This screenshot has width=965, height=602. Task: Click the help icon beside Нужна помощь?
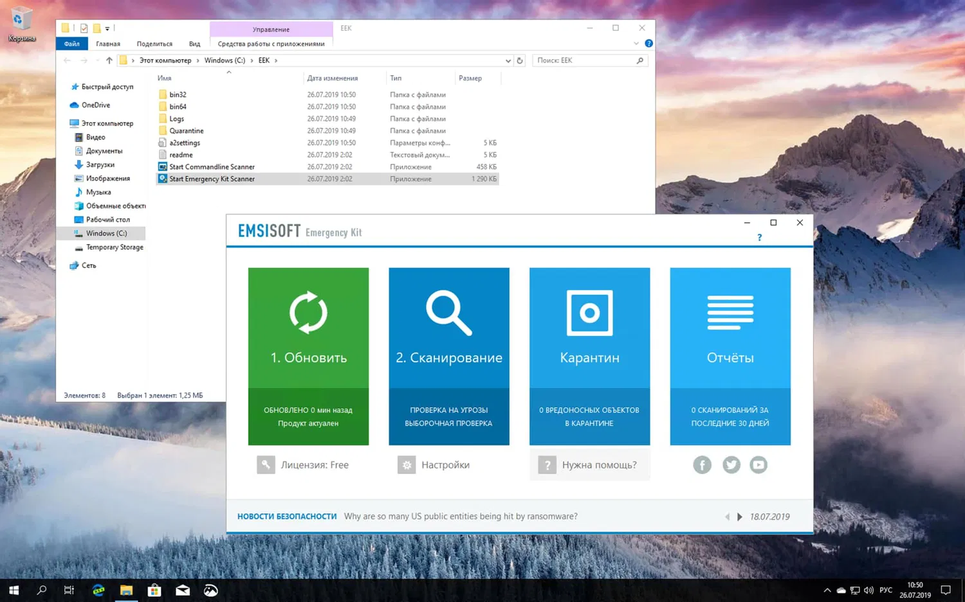pos(547,465)
